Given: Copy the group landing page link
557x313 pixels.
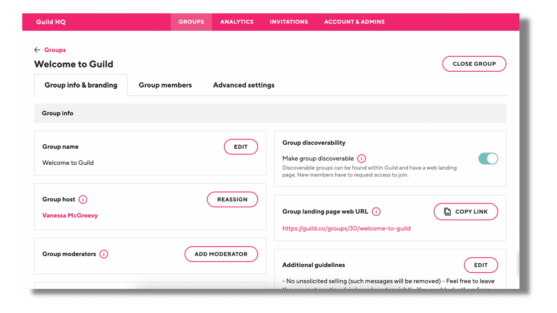Looking at the screenshot, I should pos(466,212).
